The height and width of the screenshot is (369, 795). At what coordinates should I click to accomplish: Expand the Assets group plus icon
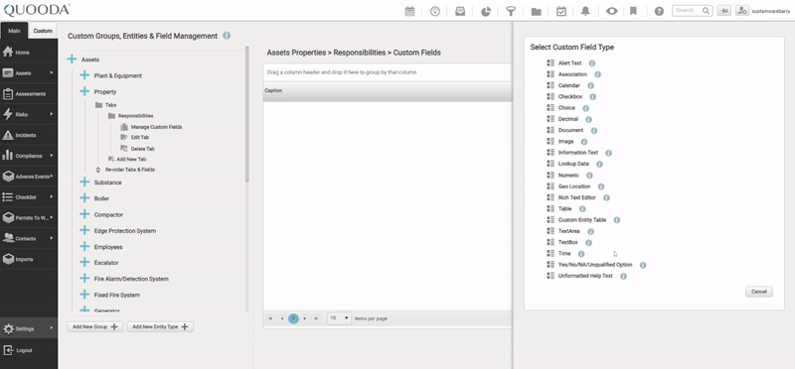[x=72, y=60]
